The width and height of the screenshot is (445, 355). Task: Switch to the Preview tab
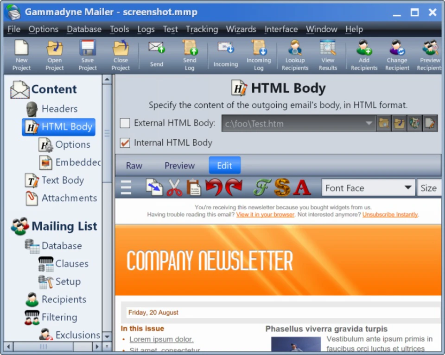pyautogui.click(x=179, y=165)
